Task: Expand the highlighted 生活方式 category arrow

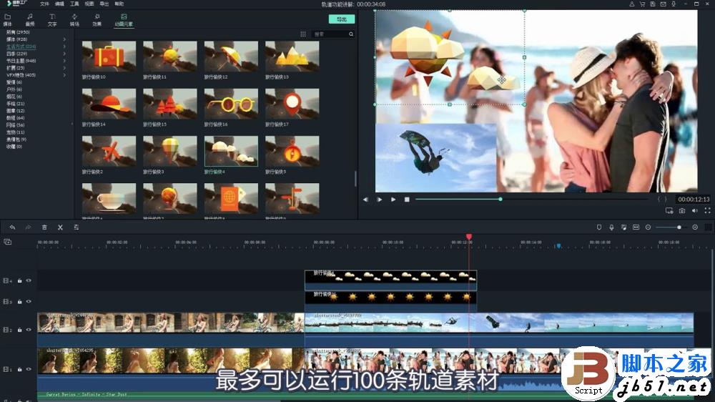Action: click(64, 46)
